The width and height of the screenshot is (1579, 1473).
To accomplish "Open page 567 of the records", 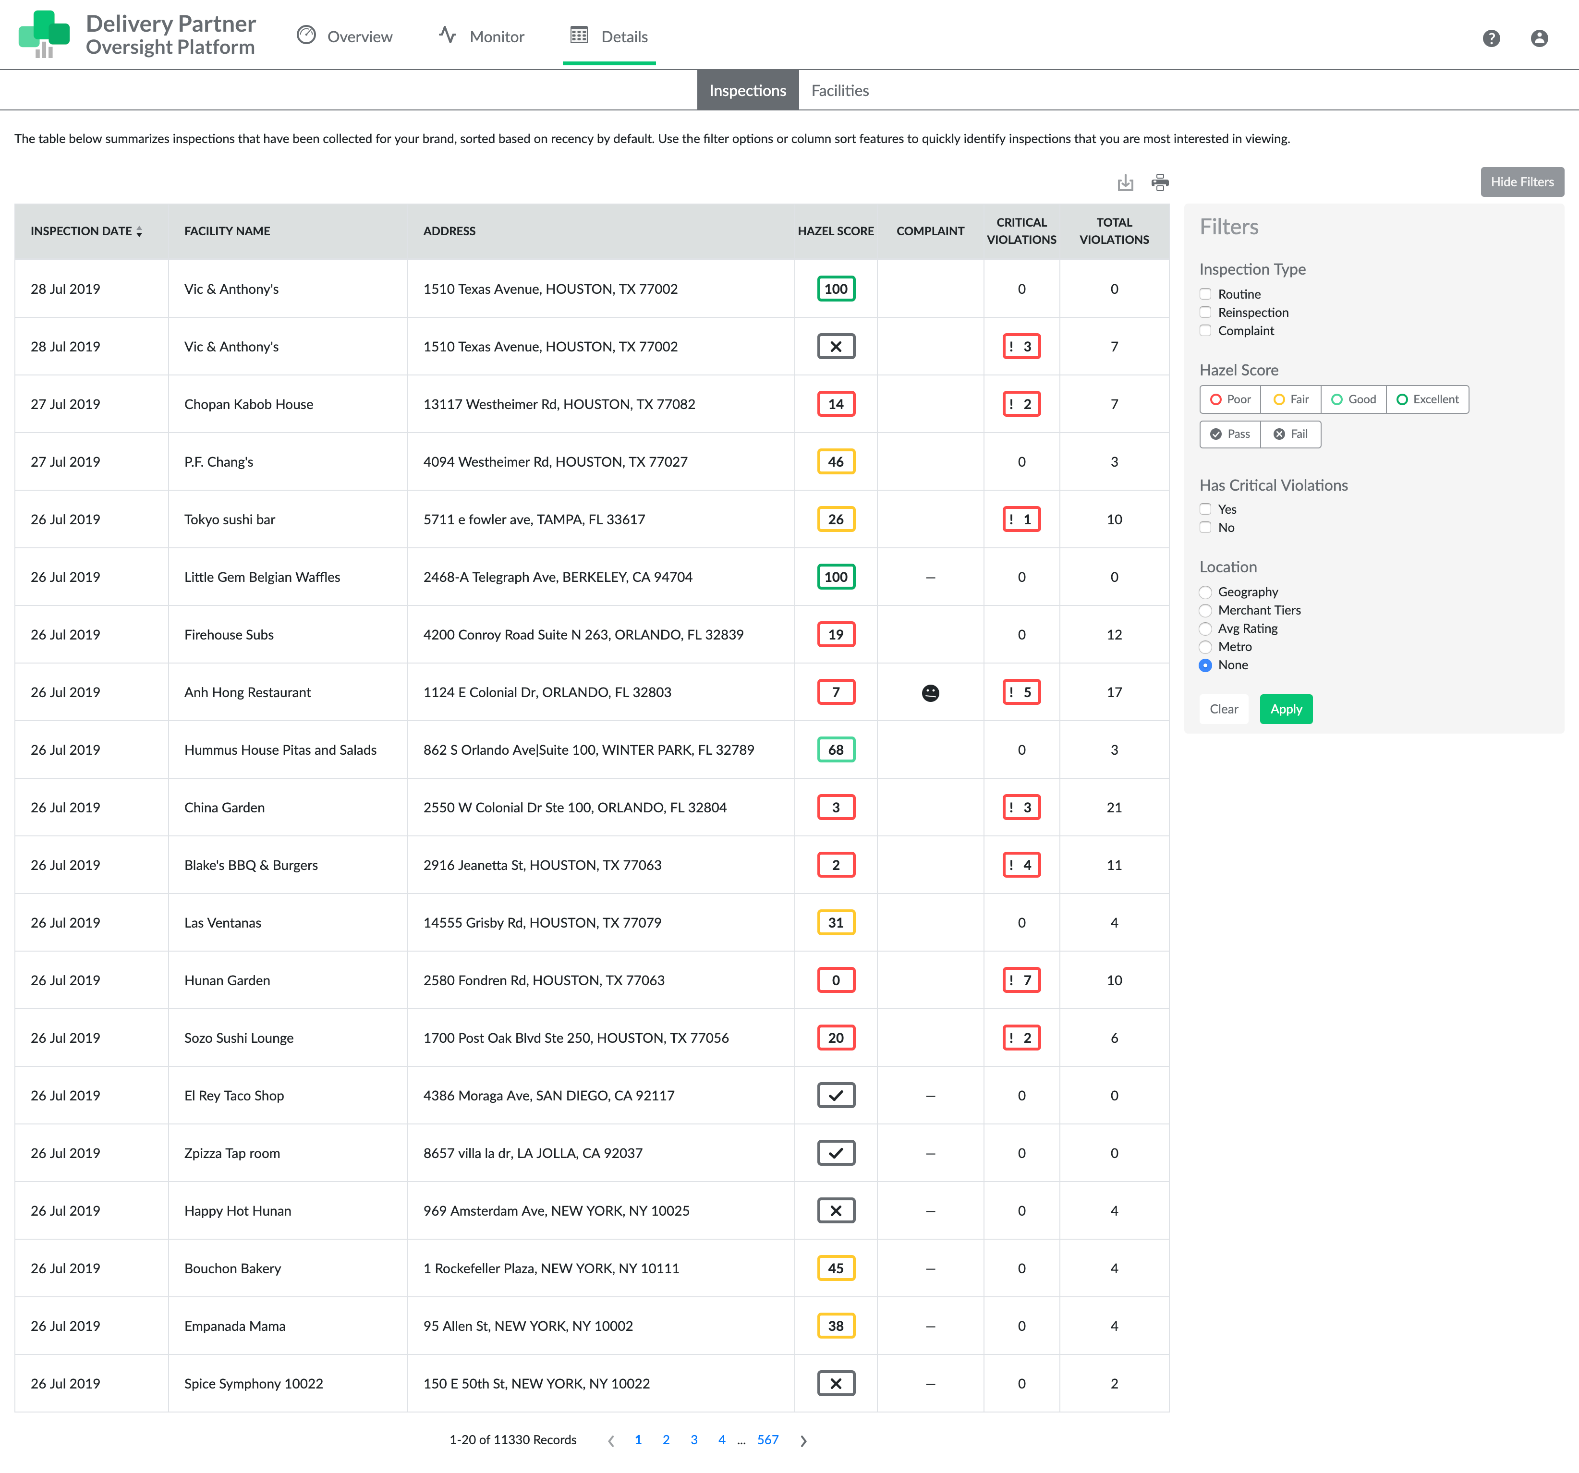I will pyautogui.click(x=767, y=1440).
